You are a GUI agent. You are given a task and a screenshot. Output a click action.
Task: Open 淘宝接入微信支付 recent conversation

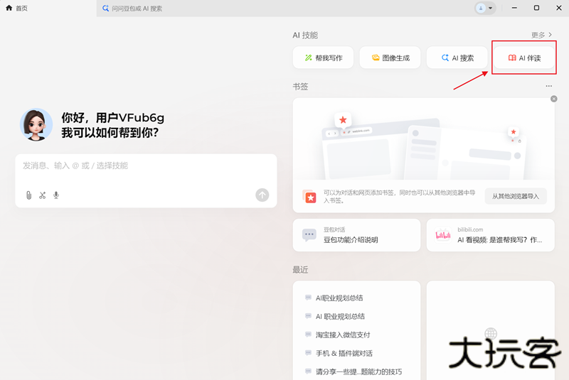(x=342, y=335)
